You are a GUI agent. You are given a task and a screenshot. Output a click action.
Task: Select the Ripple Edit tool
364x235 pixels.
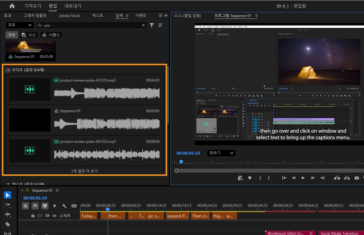pyautogui.click(x=8, y=214)
